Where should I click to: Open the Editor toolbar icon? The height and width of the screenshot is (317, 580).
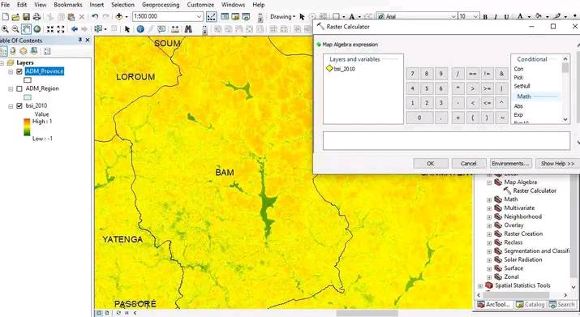pyautogui.click(x=211, y=17)
